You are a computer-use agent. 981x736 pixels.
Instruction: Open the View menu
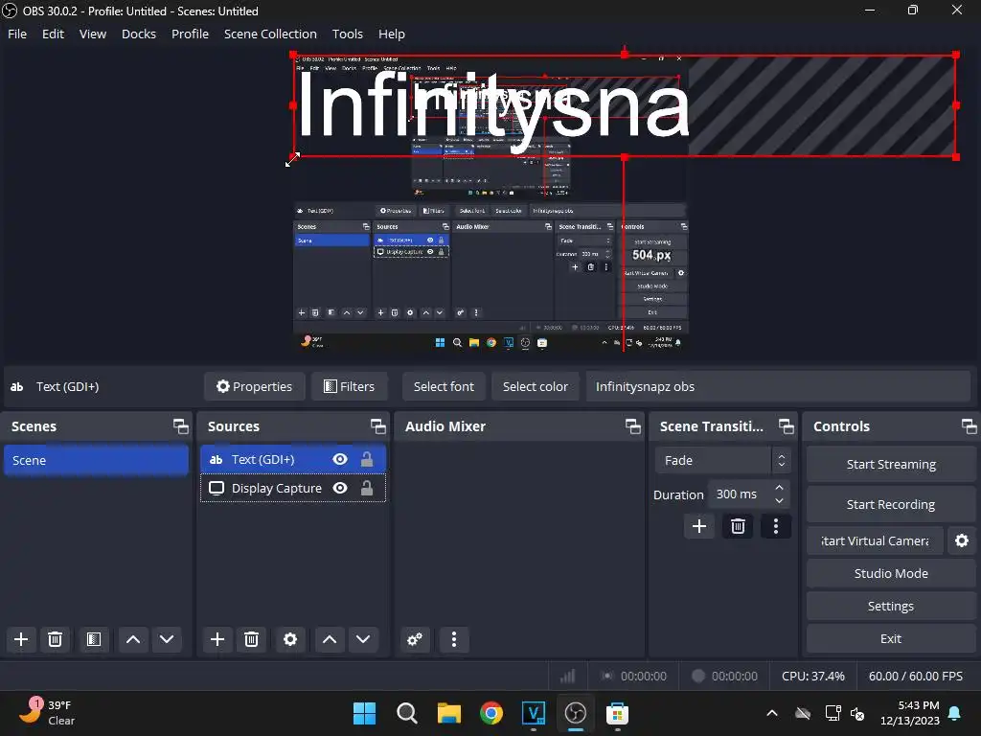93,34
